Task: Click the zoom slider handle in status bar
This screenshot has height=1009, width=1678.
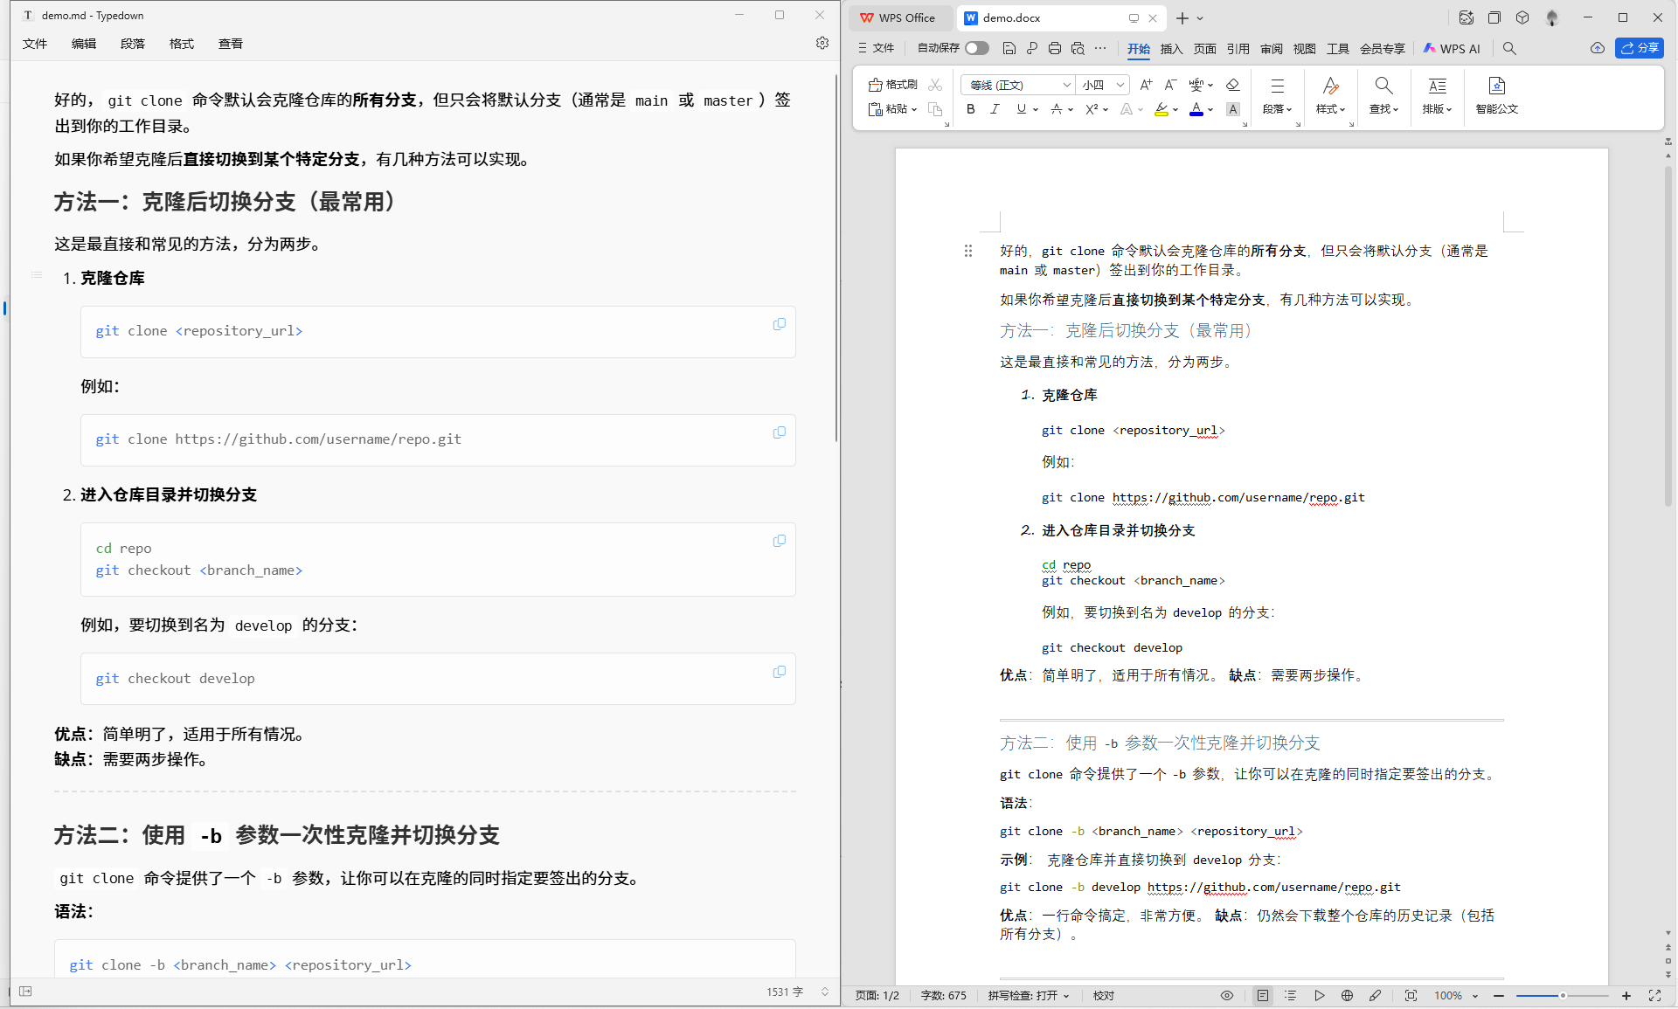Action: (x=1563, y=995)
